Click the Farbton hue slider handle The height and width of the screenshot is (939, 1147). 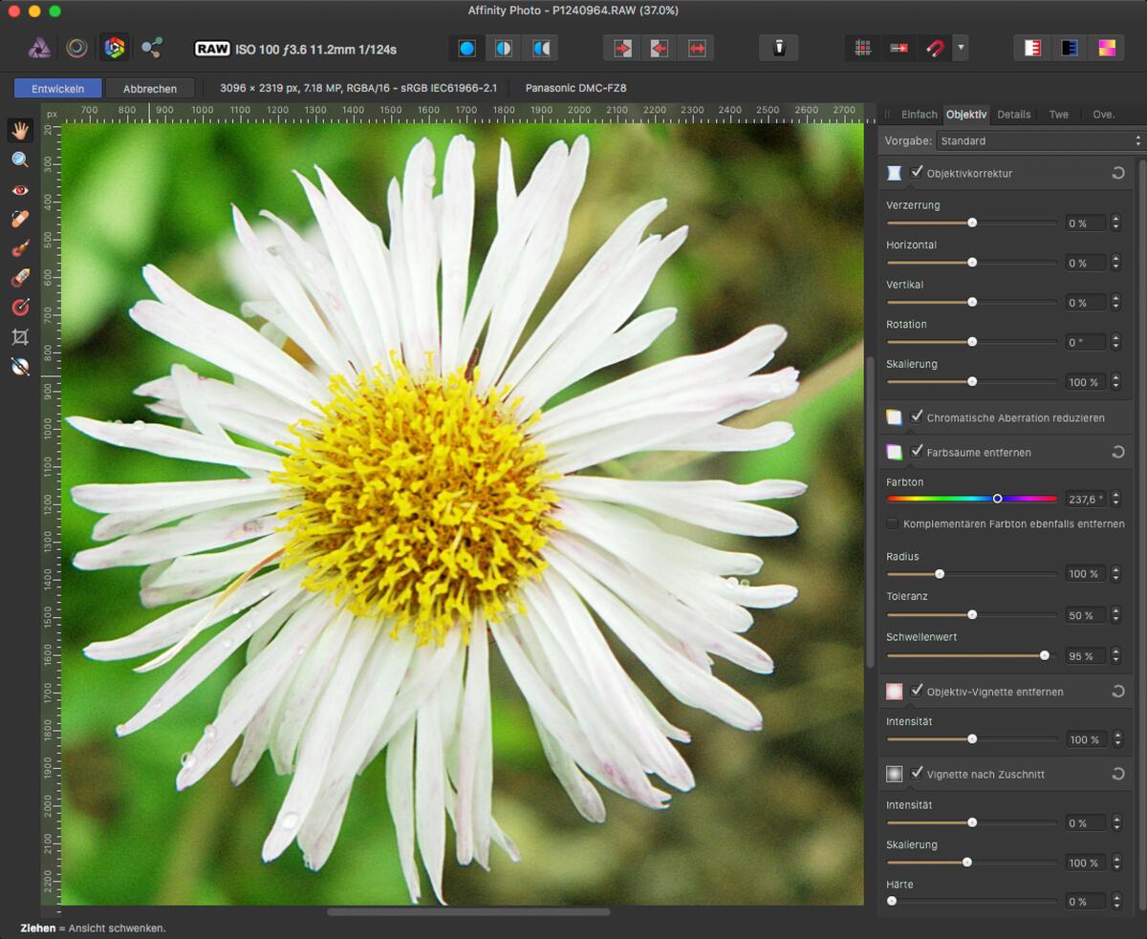997,498
